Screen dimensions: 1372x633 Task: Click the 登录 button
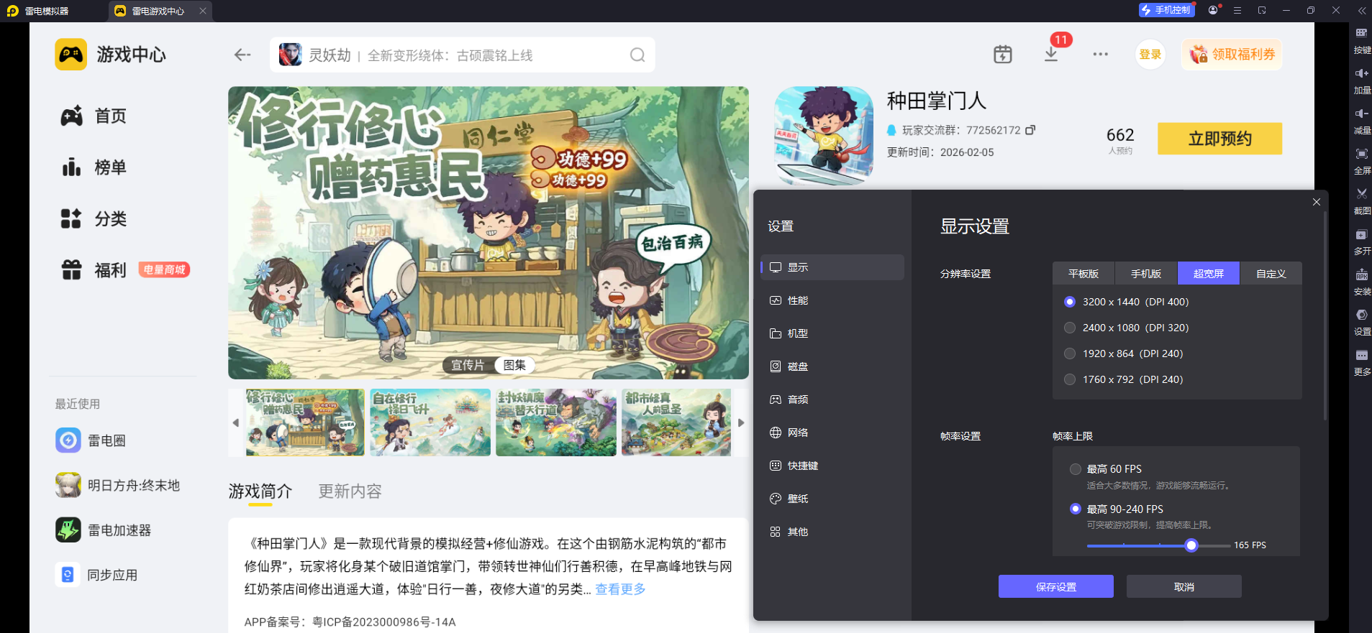(1150, 55)
